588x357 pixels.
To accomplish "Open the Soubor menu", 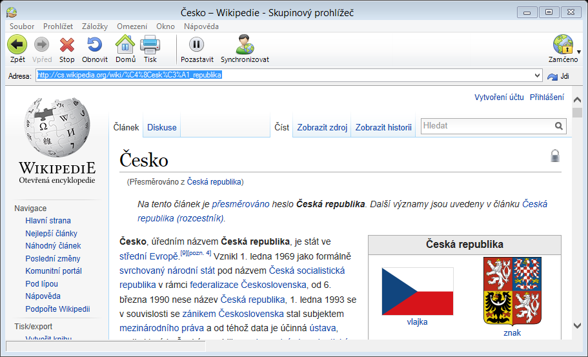I will pos(22,26).
